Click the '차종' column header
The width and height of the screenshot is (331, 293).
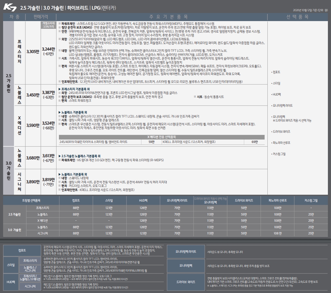pyautogui.click(x=14, y=17)
